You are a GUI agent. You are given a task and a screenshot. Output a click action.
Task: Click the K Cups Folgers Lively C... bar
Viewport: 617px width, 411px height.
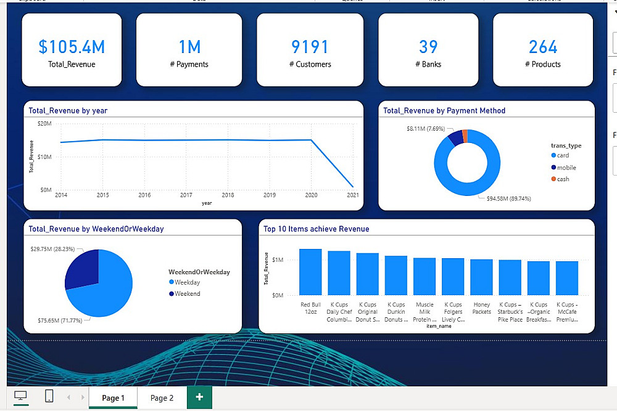[453, 277]
